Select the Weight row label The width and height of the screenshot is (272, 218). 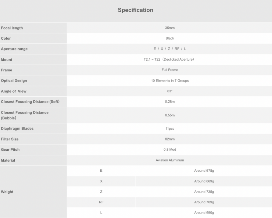(x=7, y=192)
